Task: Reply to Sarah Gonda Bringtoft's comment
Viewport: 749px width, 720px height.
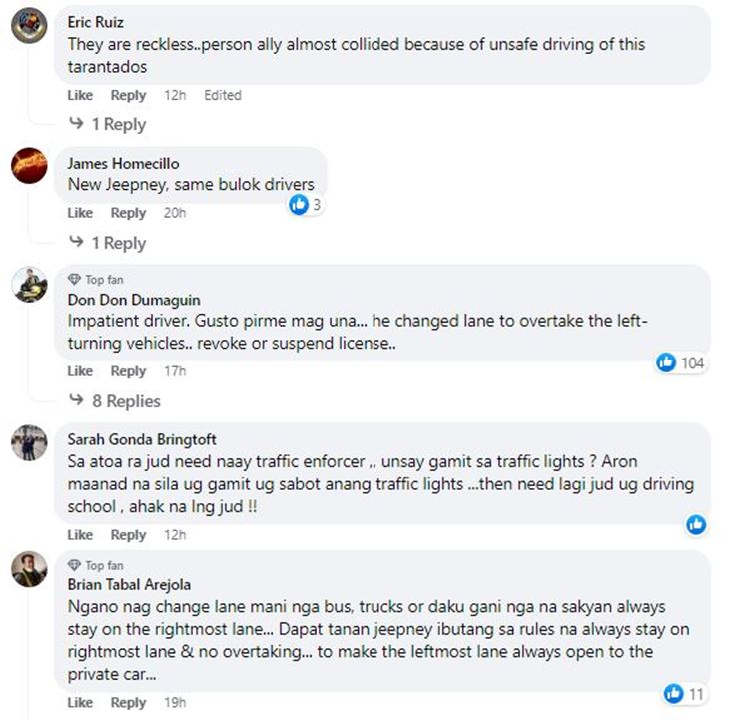Action: coord(128,535)
